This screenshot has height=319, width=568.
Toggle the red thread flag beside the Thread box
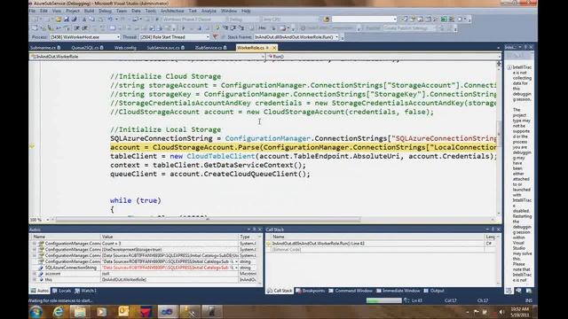[216, 37]
